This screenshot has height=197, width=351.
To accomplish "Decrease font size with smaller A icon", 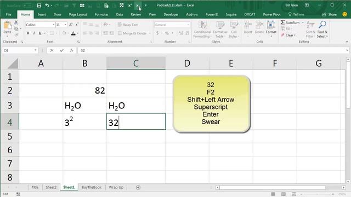I will pyautogui.click(x=77, y=25).
